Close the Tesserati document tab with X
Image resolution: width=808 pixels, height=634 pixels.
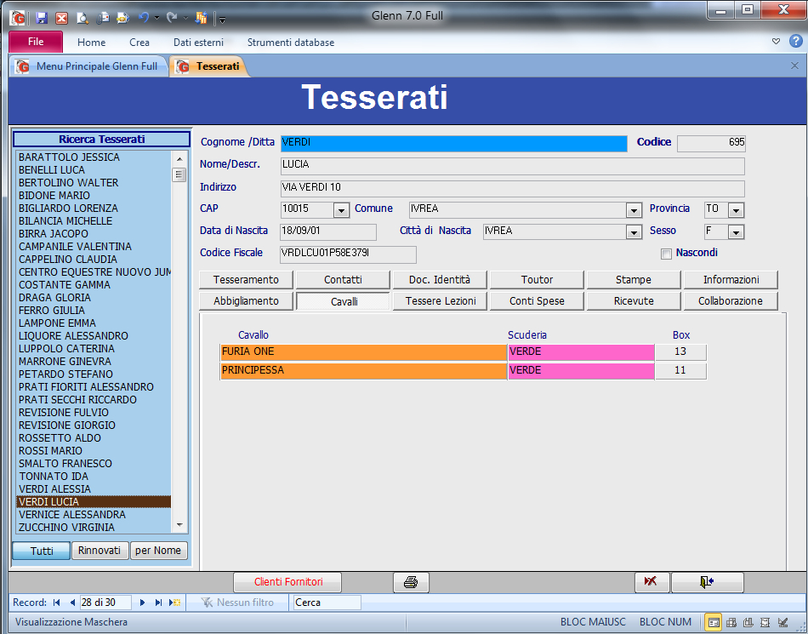(x=794, y=66)
